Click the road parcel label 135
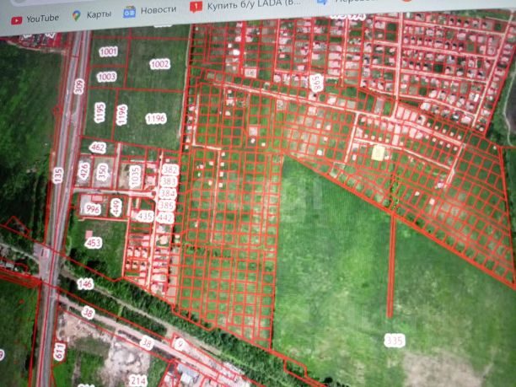 [x=58, y=175]
